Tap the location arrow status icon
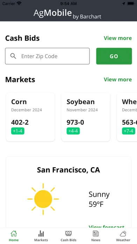The image size is (137, 244). pos(124,4)
